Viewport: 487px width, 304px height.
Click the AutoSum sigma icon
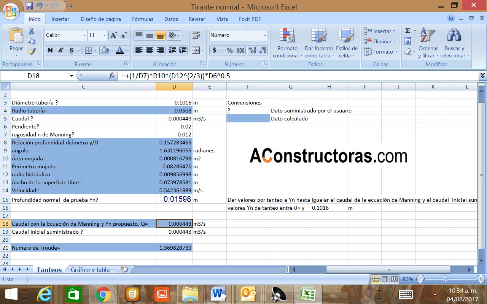click(x=408, y=31)
